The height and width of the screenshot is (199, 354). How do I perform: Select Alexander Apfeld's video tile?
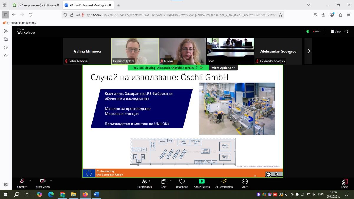[135, 51]
